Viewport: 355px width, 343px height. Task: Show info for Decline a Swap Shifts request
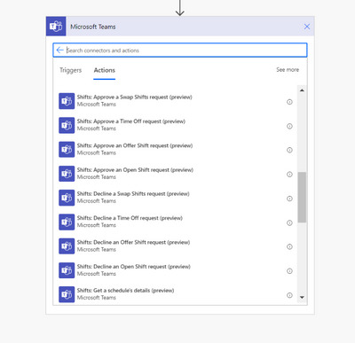point(289,199)
